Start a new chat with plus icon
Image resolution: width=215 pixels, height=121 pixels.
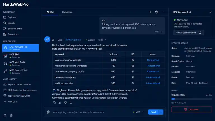coord(150,12)
